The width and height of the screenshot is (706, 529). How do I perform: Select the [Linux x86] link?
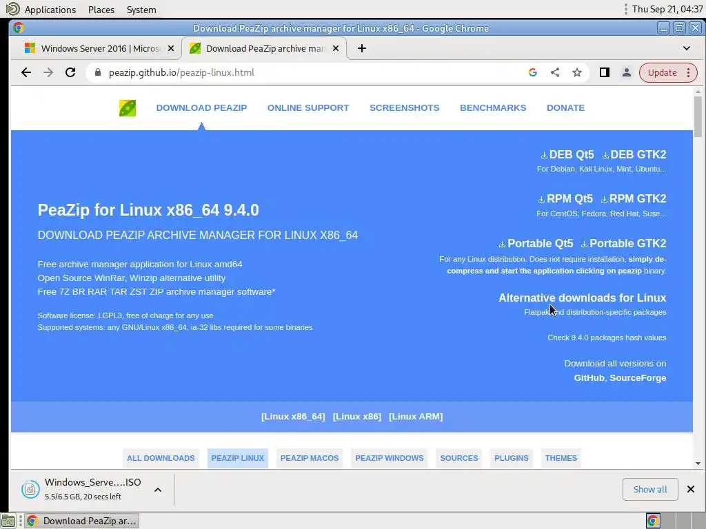click(357, 417)
